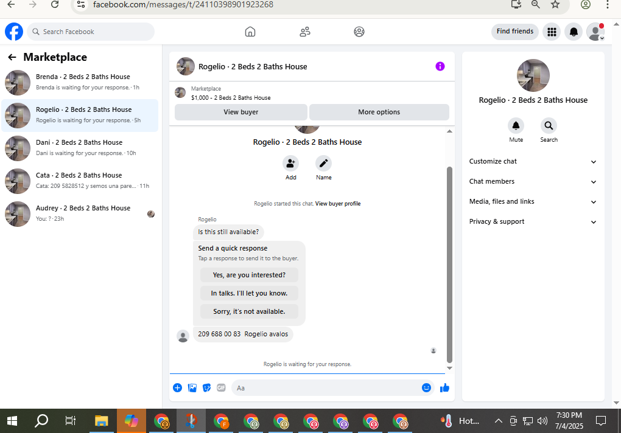Viewport: 621px width, 433px height.
Task: Choose a sticker with sticker icon
Action: pyautogui.click(x=207, y=388)
